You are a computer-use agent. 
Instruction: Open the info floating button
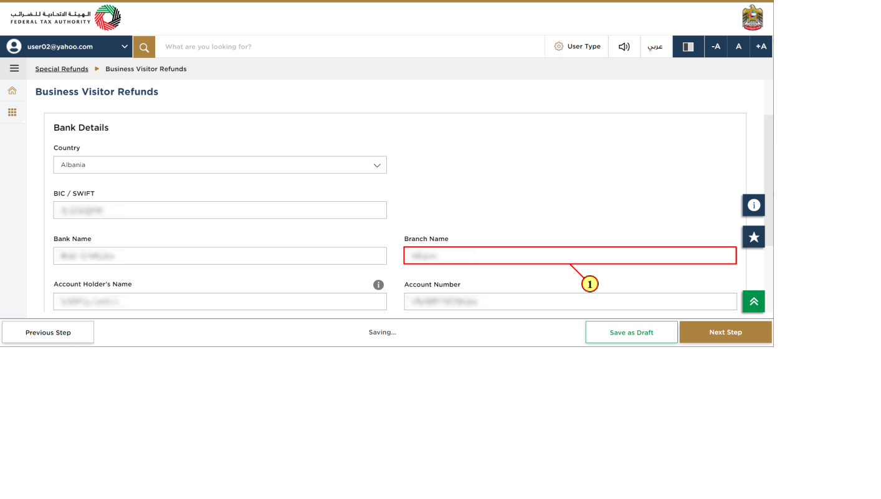coord(754,205)
